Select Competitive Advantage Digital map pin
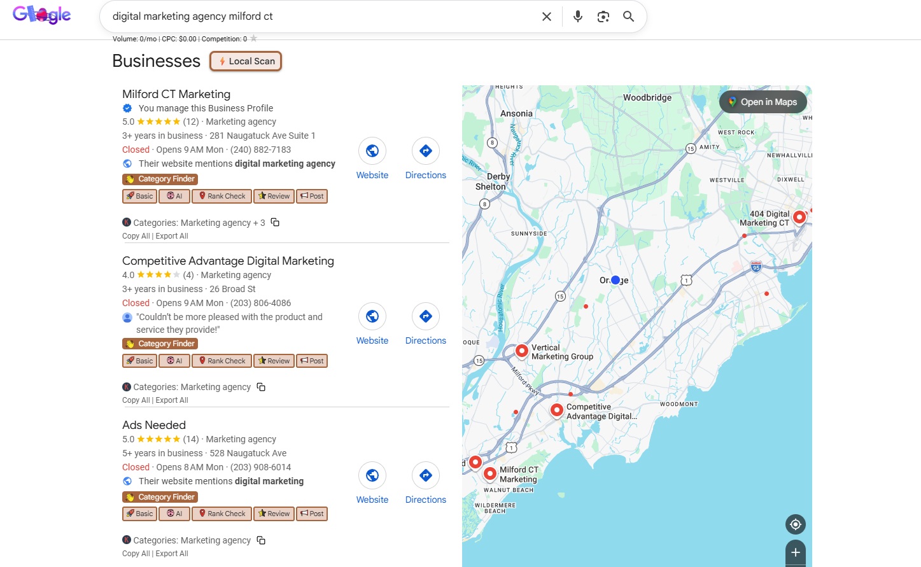This screenshot has height=567, width=921. click(557, 410)
